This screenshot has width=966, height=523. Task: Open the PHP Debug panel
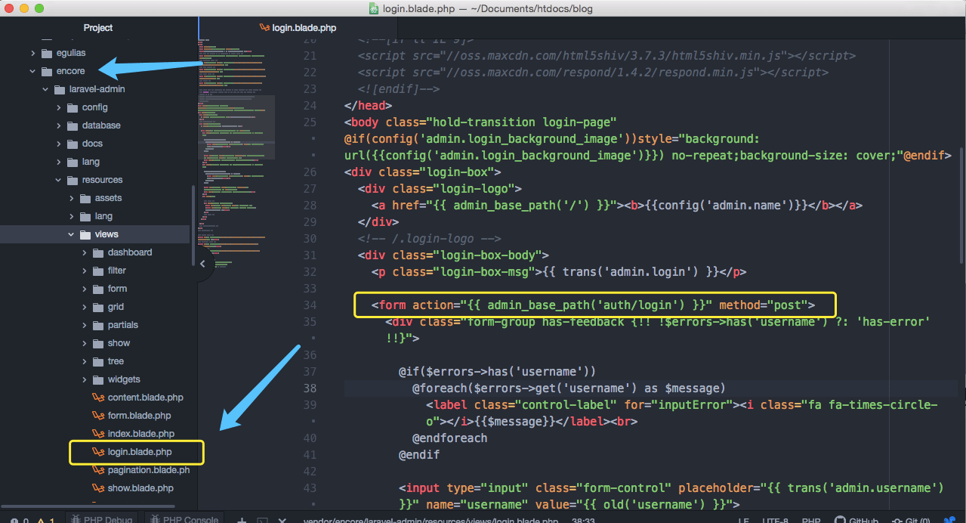tap(100, 519)
